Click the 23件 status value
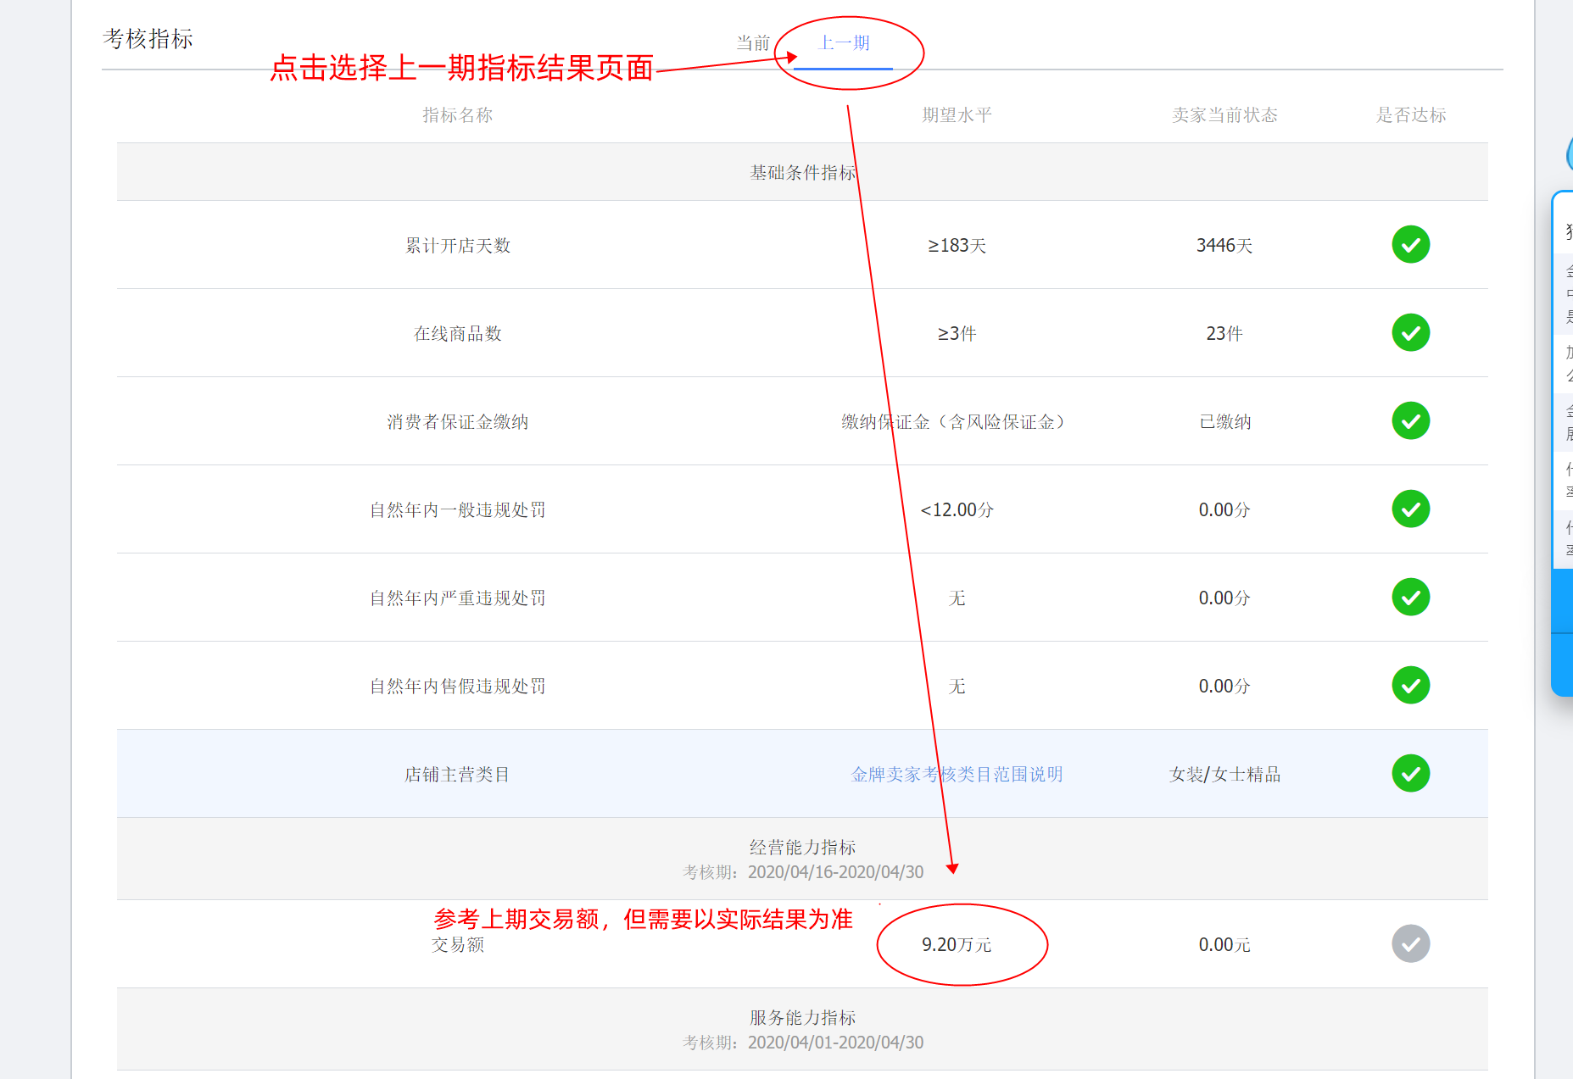 point(1224,334)
